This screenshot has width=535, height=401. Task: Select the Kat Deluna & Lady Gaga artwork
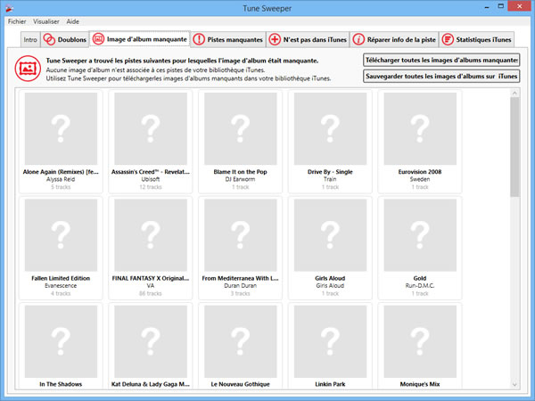[151, 341]
